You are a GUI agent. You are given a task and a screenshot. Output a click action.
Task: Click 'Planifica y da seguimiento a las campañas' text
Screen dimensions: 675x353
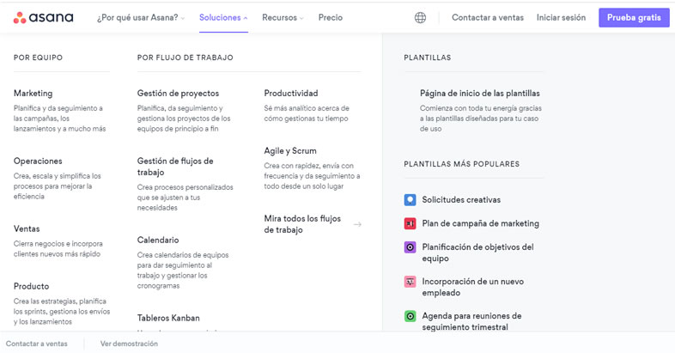tap(59, 119)
